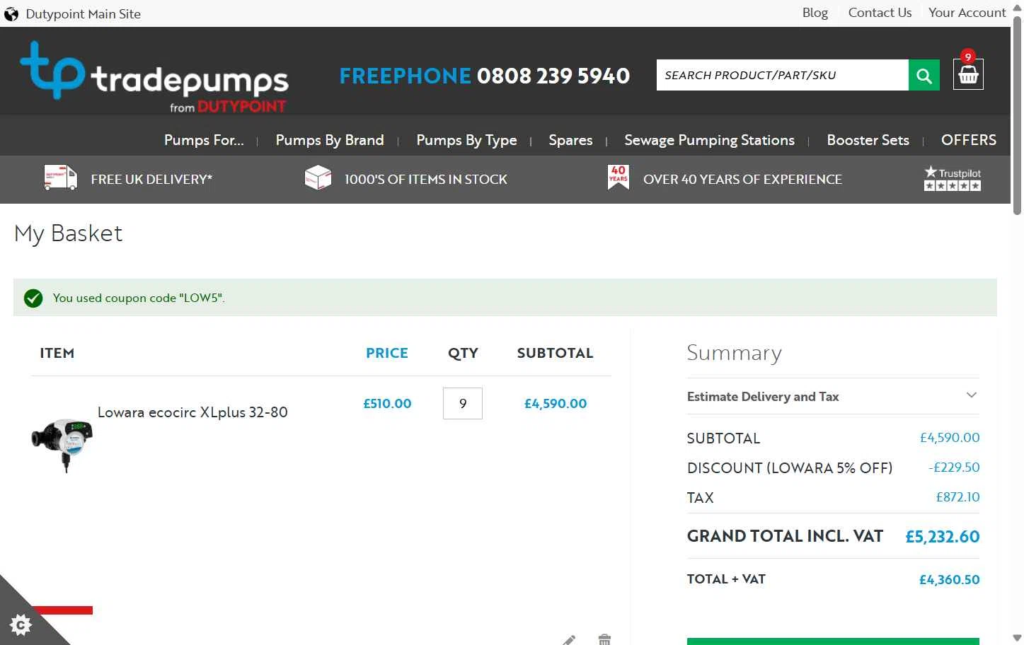Click the Summary heading
1024x645 pixels.
734,353
